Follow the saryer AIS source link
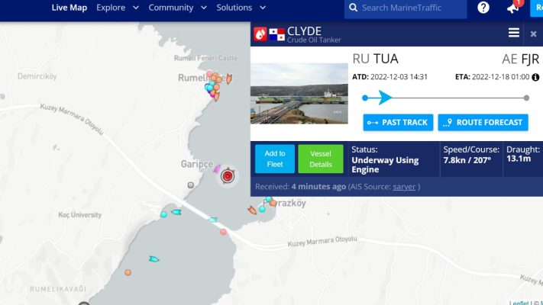 [404, 187]
